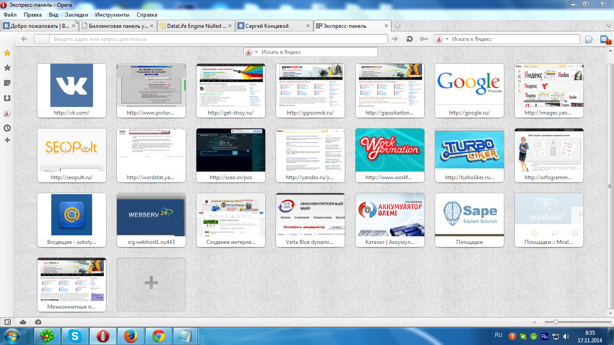This screenshot has width=614, height=345.
Task: Open the Входящие mail speed dial tile
Action: pos(71,220)
